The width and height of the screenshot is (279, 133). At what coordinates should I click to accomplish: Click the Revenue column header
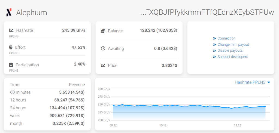[x=77, y=85]
